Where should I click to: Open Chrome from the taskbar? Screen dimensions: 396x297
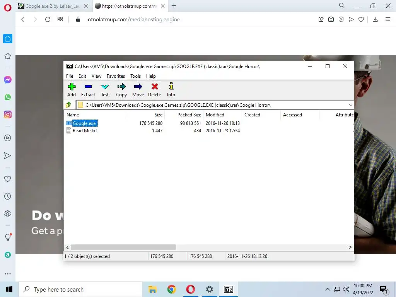click(171, 289)
